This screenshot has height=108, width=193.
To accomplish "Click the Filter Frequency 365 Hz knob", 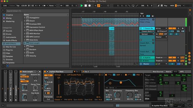I will [117, 95].
